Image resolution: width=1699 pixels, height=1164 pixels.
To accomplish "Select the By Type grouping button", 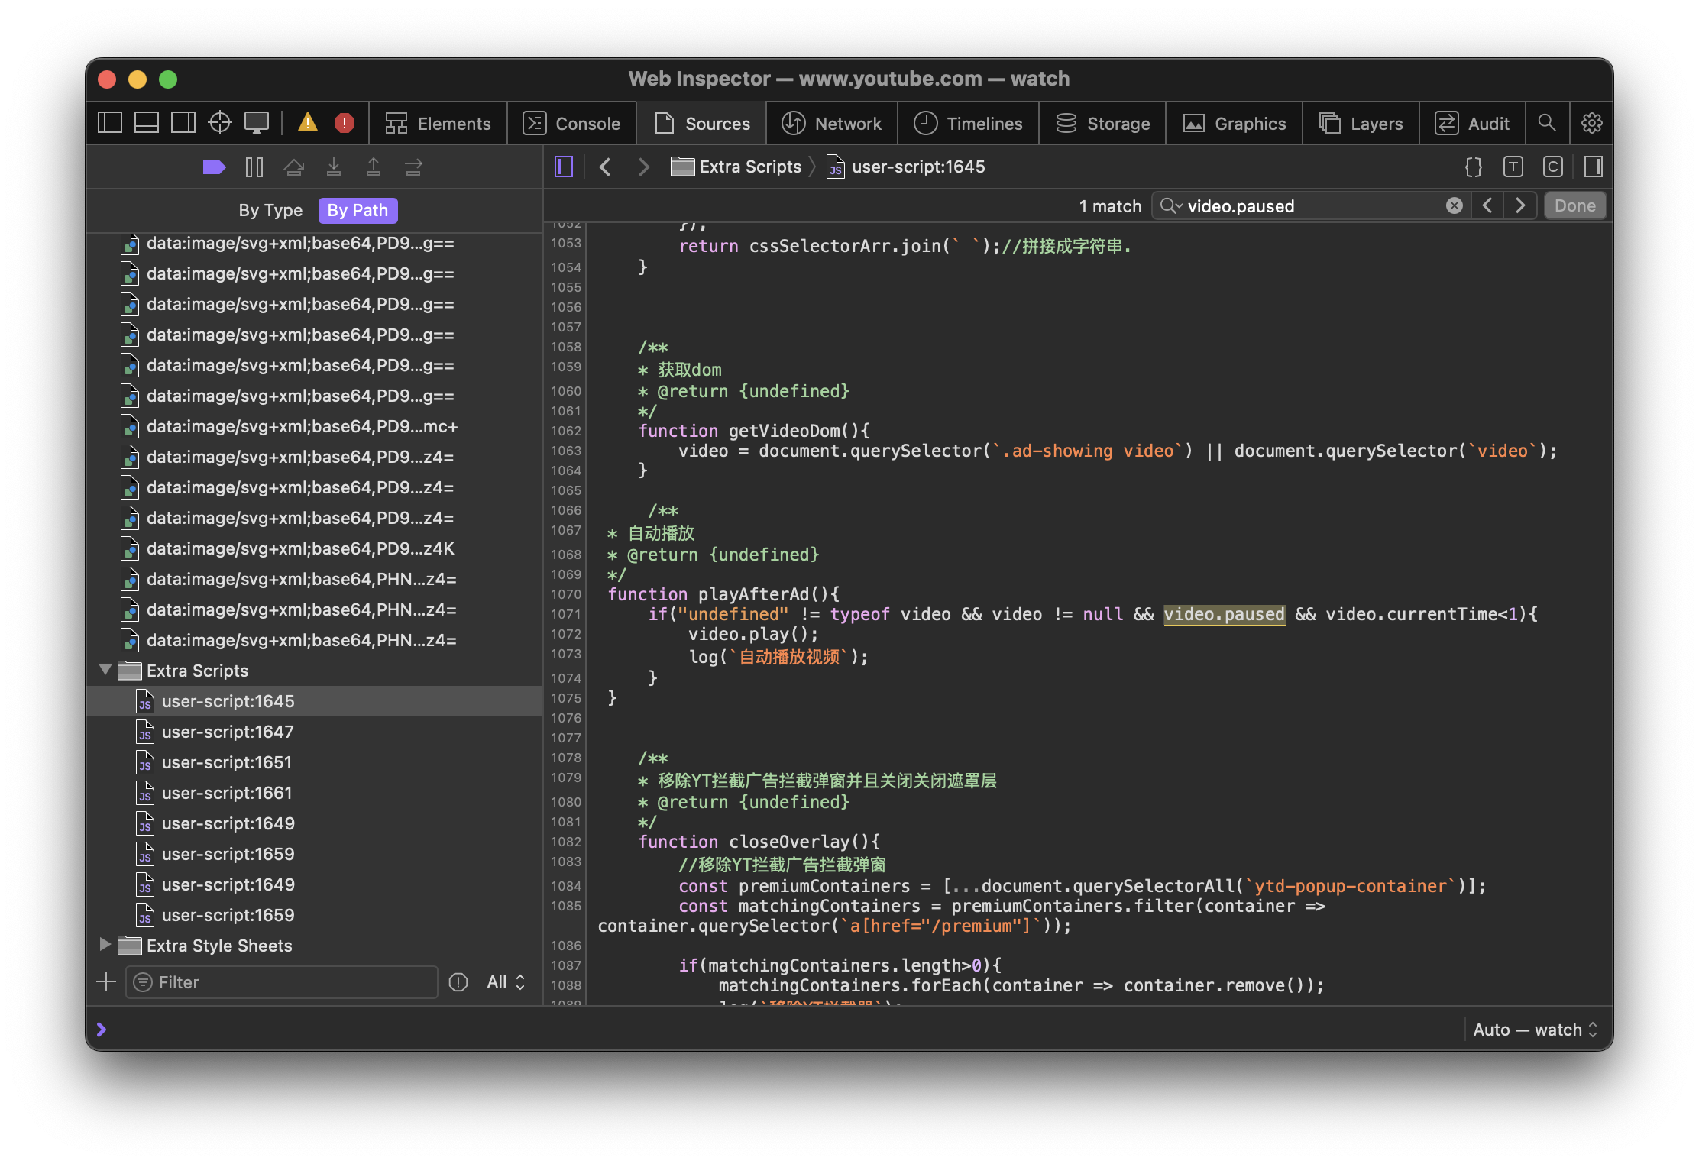I will coord(270,210).
